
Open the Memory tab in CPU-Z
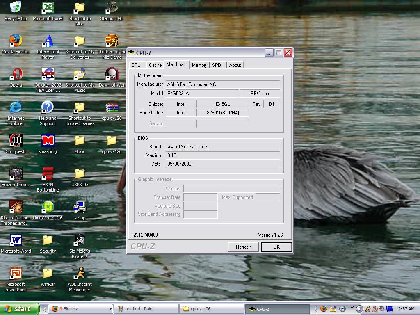[200, 65]
